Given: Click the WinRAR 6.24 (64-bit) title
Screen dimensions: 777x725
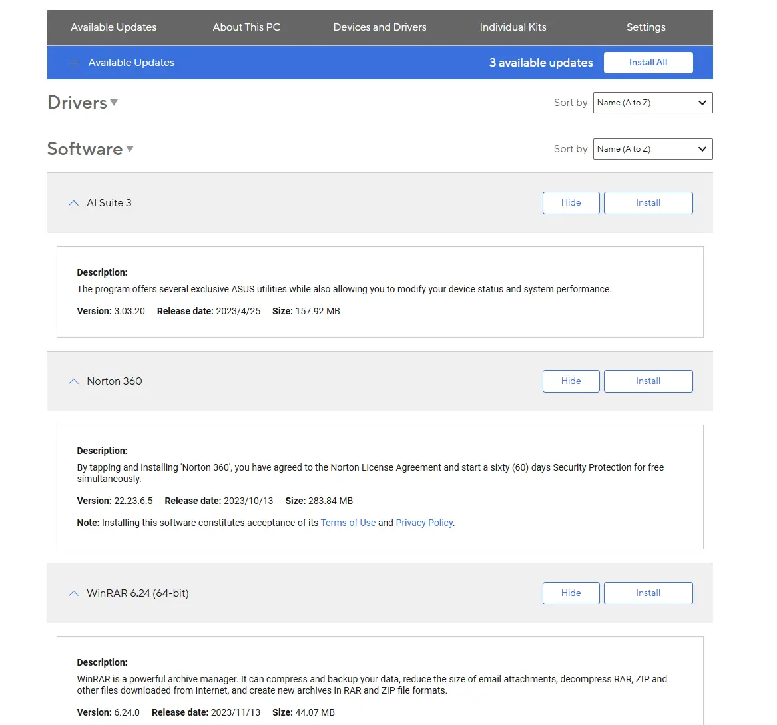Looking at the screenshot, I should tap(138, 593).
